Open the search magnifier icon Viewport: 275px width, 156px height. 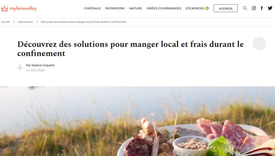[x=245, y=8]
